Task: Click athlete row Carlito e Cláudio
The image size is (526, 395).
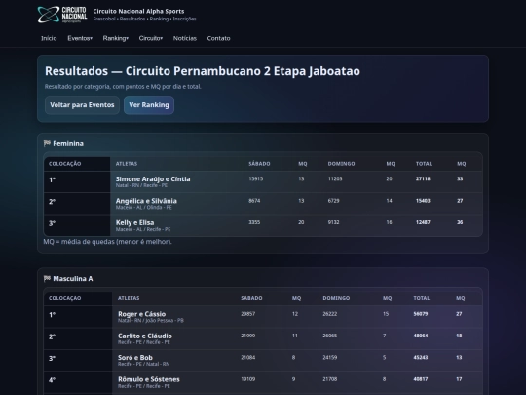Action: click(x=263, y=338)
